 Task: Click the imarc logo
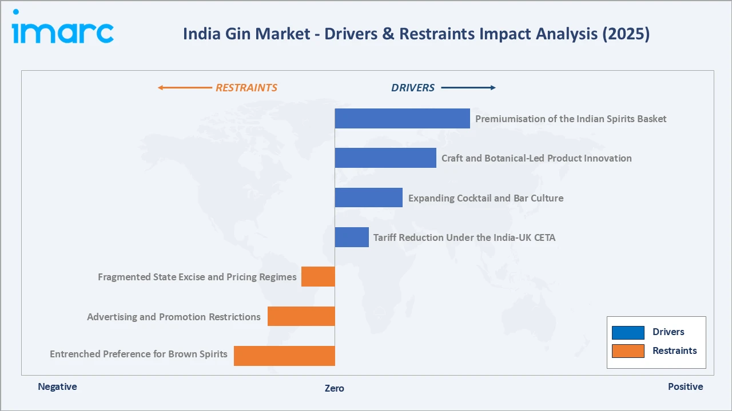tap(63, 27)
